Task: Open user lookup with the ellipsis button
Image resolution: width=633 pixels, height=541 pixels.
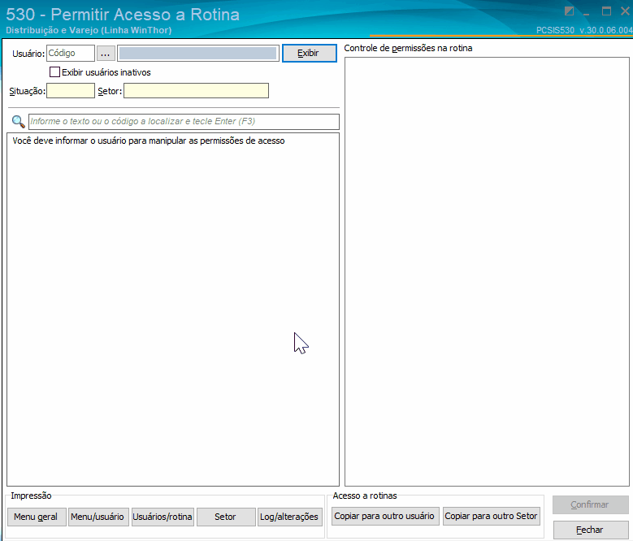Action: [x=106, y=54]
